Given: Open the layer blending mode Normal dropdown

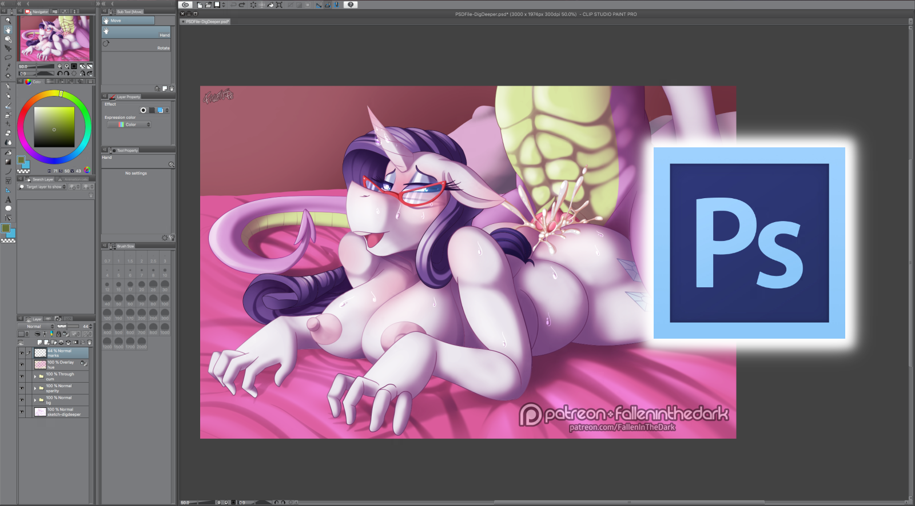Looking at the screenshot, I should click(x=37, y=327).
